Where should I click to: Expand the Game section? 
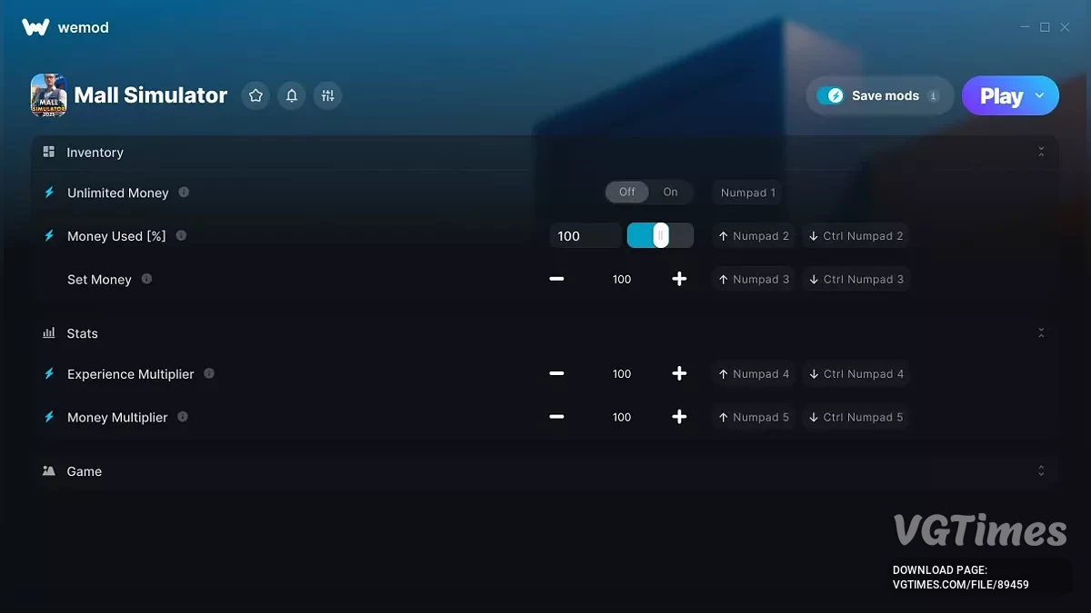[1041, 471]
